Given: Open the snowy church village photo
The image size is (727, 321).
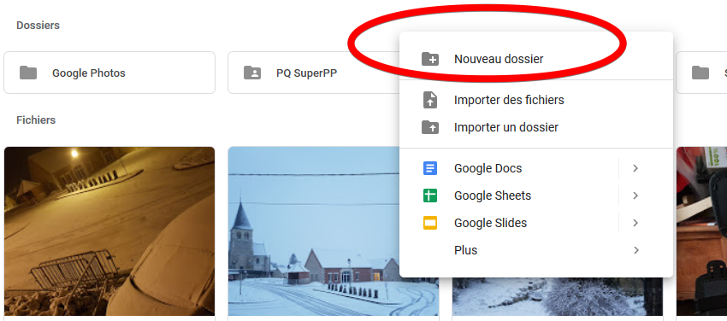Looking at the screenshot, I should click(x=314, y=231).
